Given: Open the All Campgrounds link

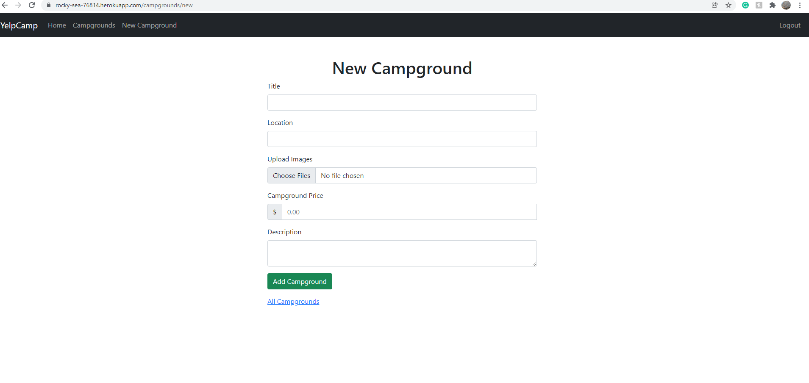Looking at the screenshot, I should tap(293, 301).
